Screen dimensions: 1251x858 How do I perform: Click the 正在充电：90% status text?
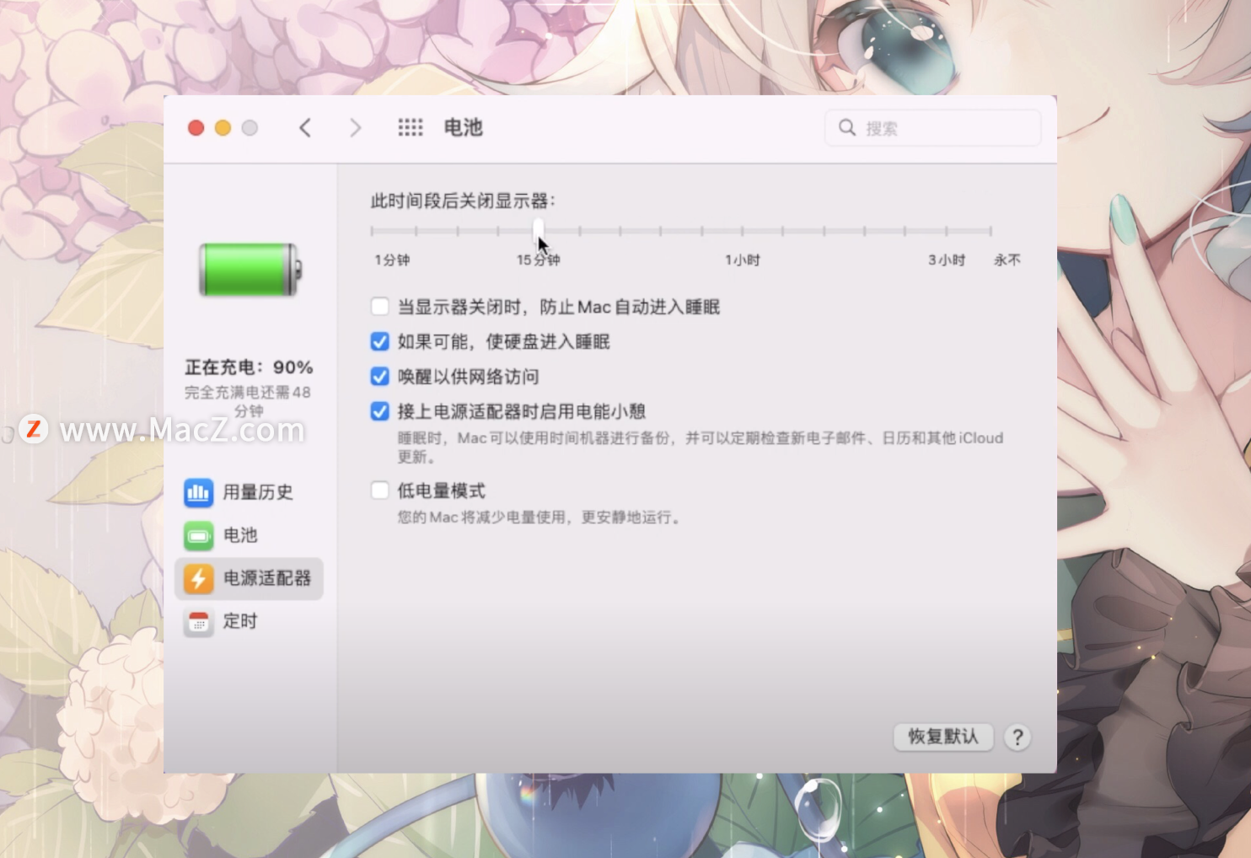[x=249, y=367]
